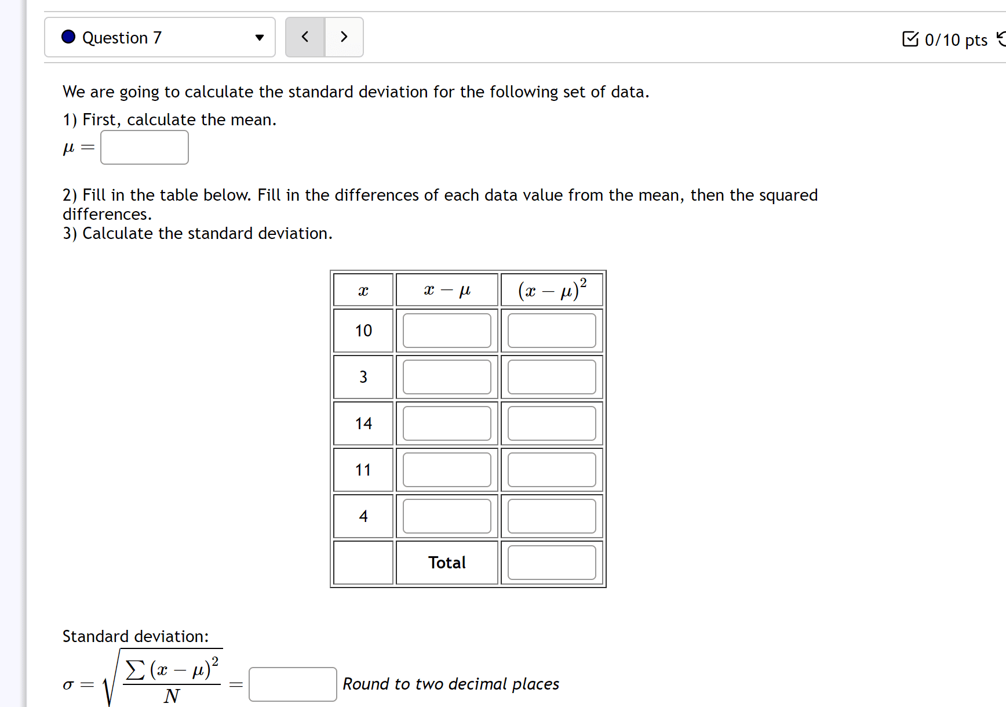
Task: Click the x − μ field for 10
Action: pyautogui.click(x=447, y=331)
